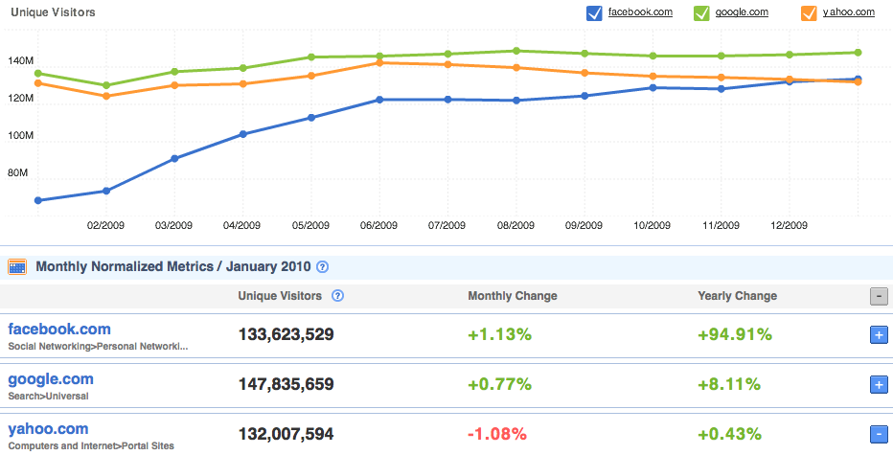Click yahoo yearly change +0.43%
The width and height of the screenshot is (893, 455).
(729, 434)
